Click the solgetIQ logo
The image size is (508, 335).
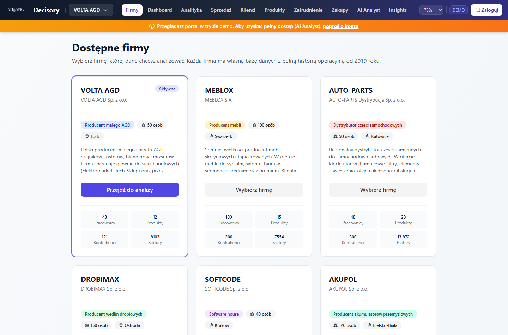tap(16, 10)
